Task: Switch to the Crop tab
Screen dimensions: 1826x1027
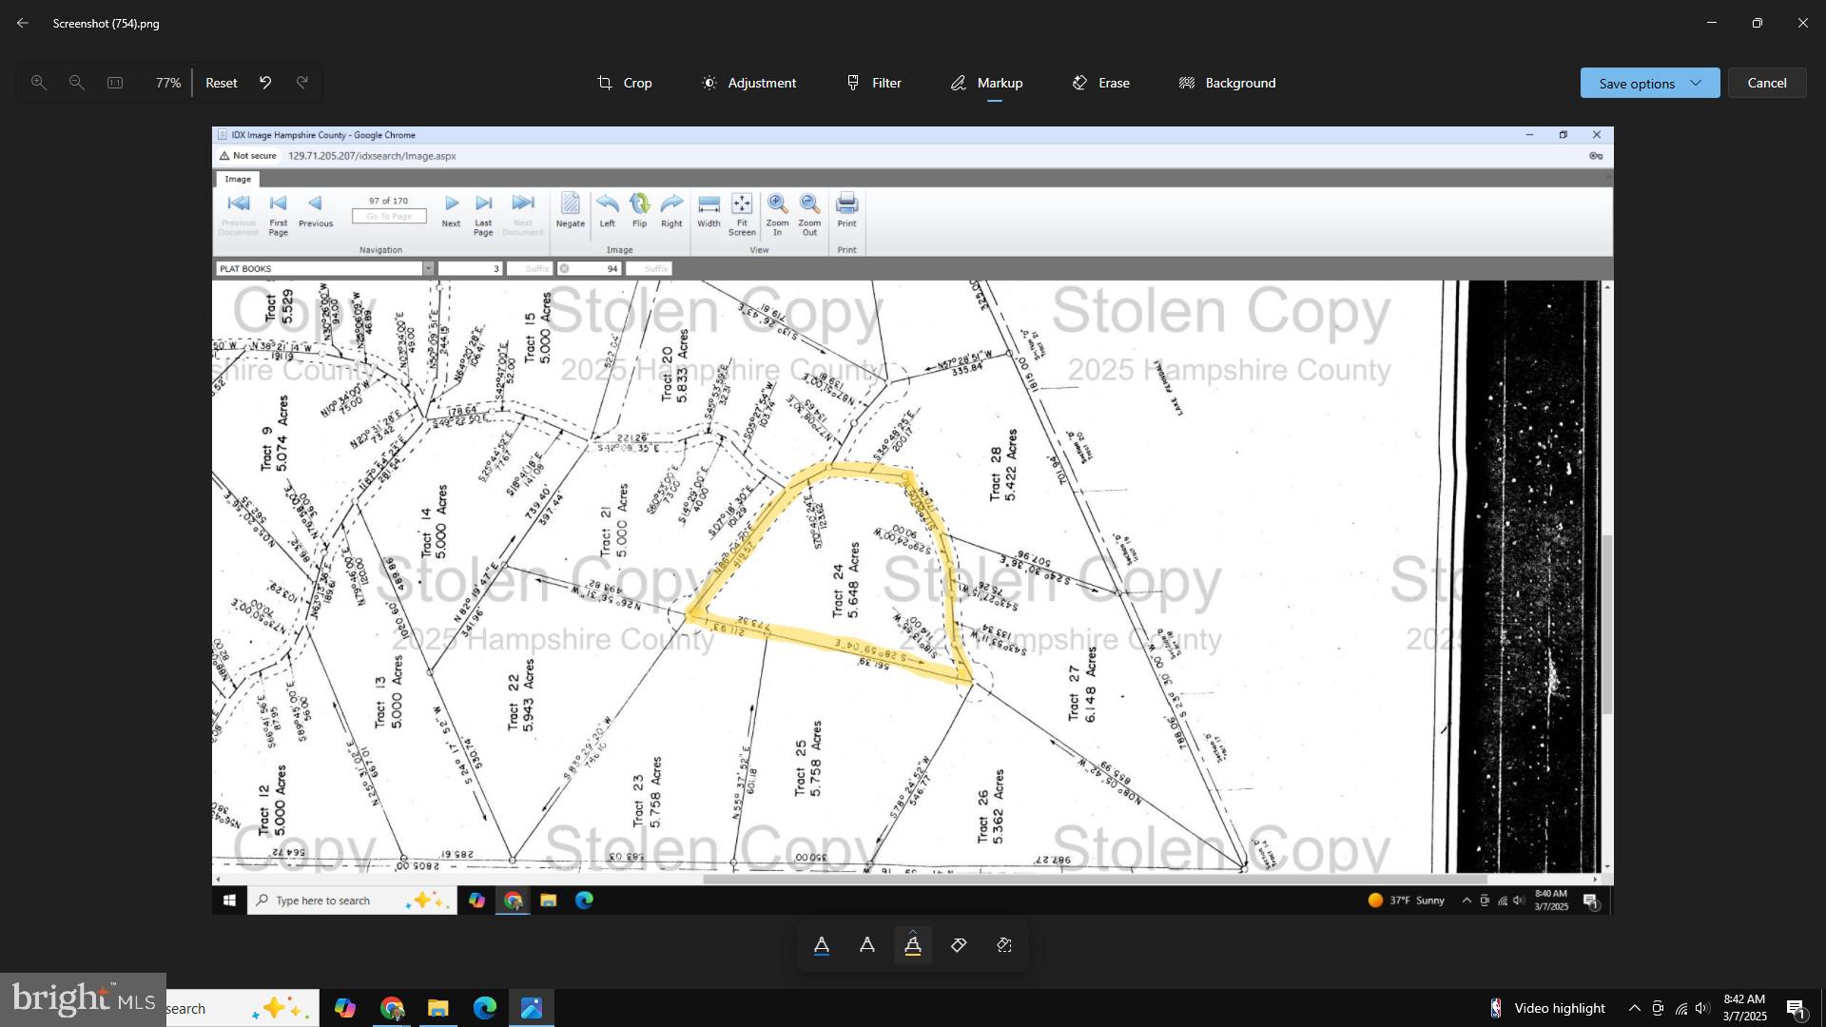Action: coord(625,83)
